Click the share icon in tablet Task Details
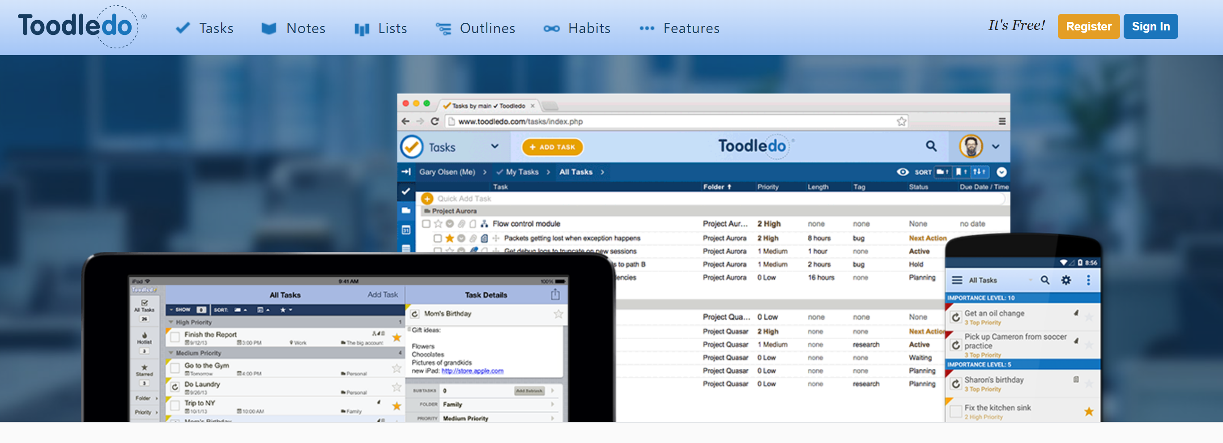 (x=555, y=295)
